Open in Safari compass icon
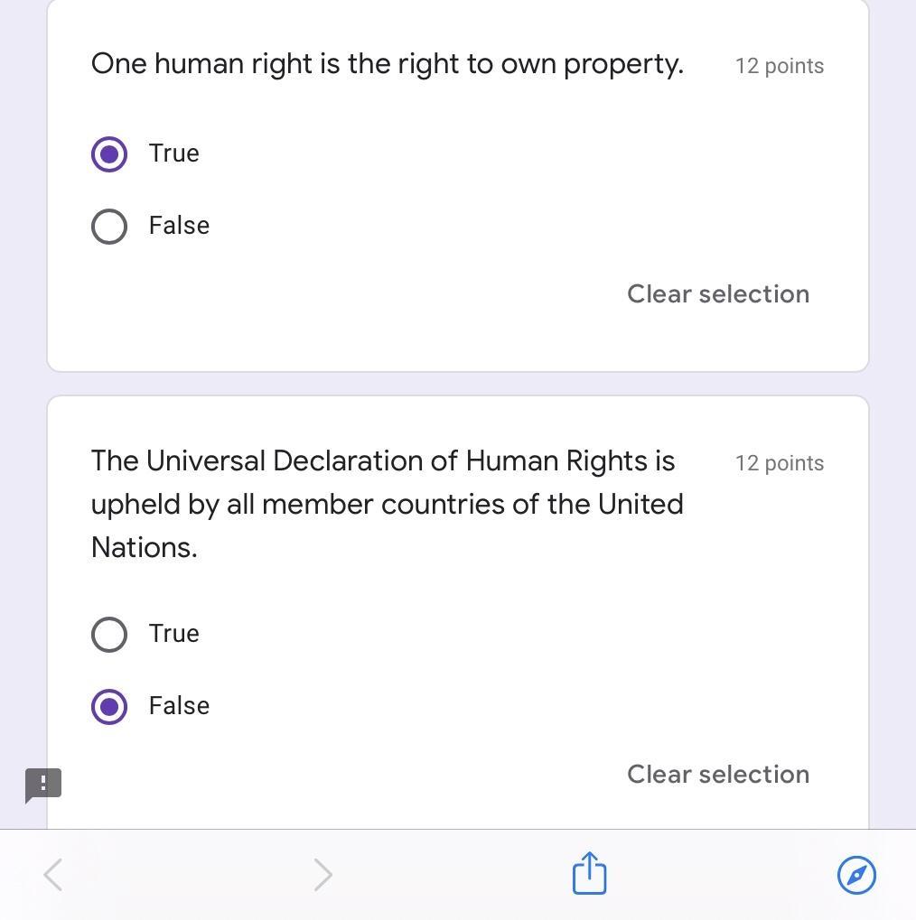916x920 pixels. (856, 874)
